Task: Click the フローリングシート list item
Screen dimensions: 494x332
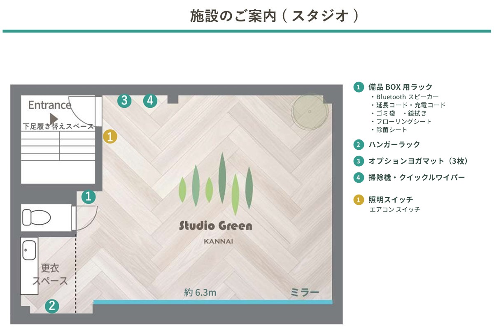Action: point(401,122)
